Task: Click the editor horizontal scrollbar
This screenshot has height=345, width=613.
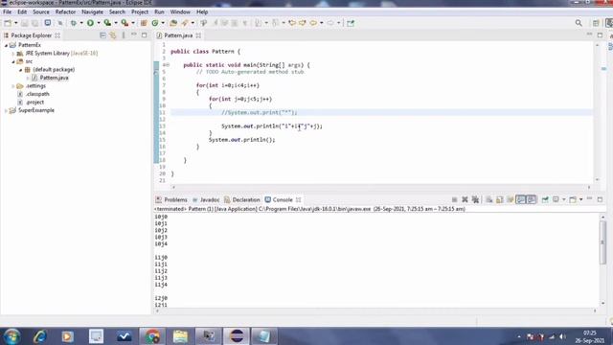Action: pyautogui.click(x=381, y=187)
